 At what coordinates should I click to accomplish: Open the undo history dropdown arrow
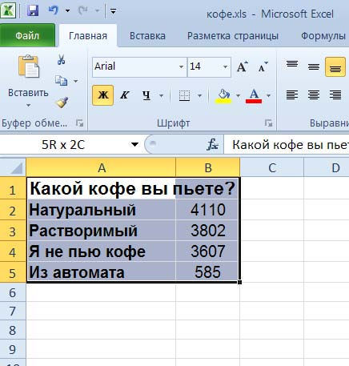click(67, 10)
